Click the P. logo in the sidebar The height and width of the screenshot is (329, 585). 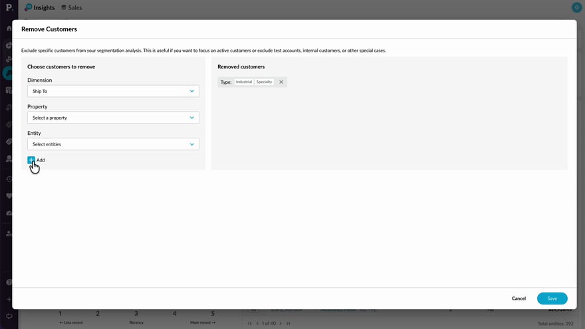click(9, 7)
